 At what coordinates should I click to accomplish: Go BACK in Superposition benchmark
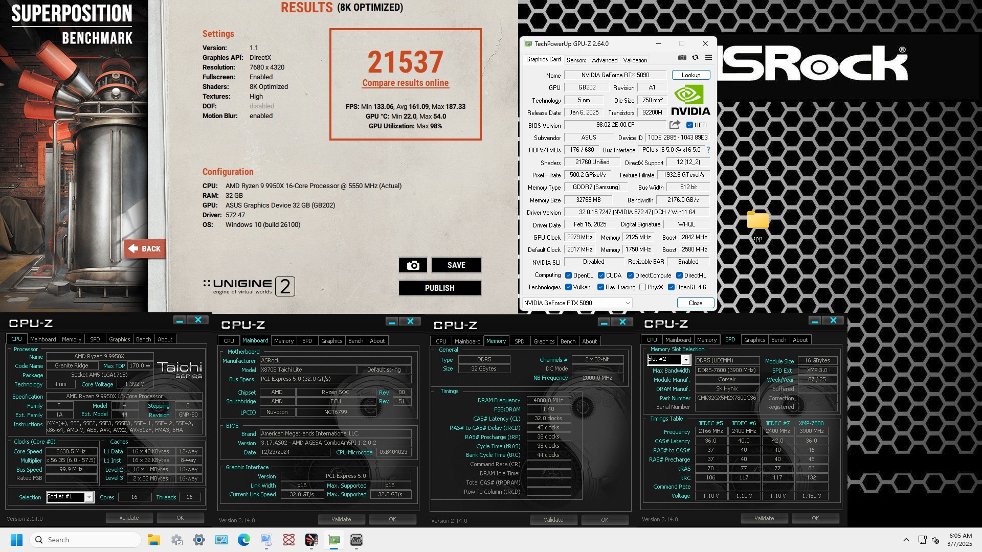click(x=144, y=249)
